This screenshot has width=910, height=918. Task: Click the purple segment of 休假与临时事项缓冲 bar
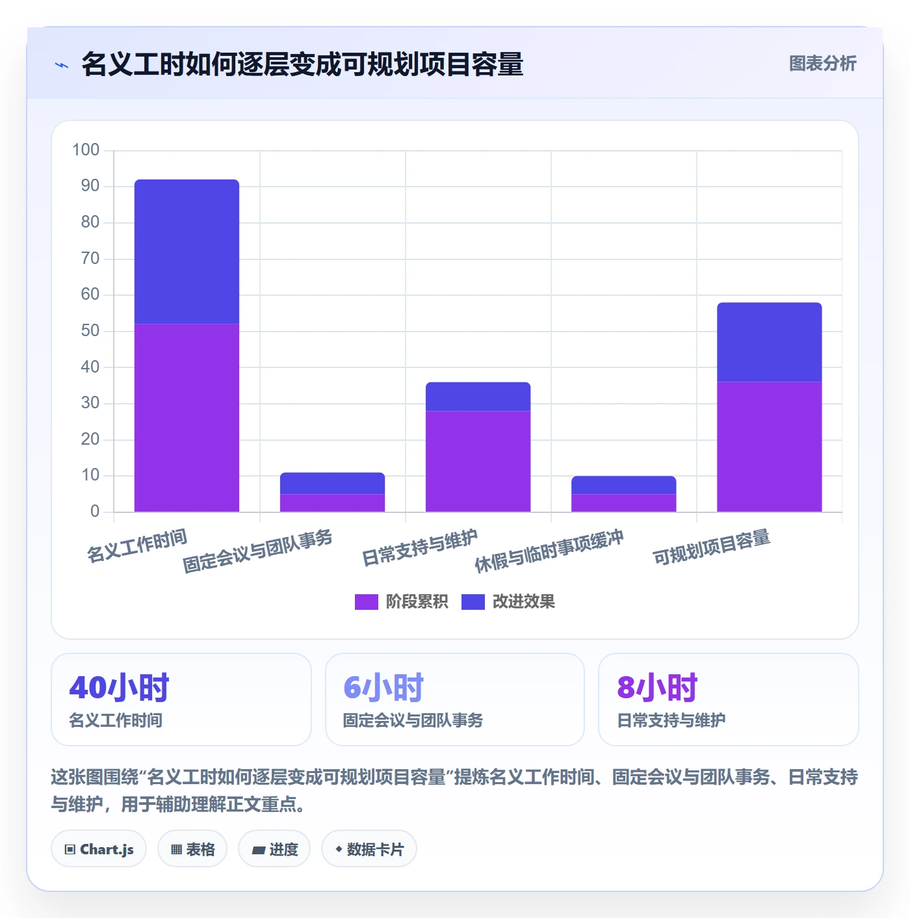click(623, 503)
